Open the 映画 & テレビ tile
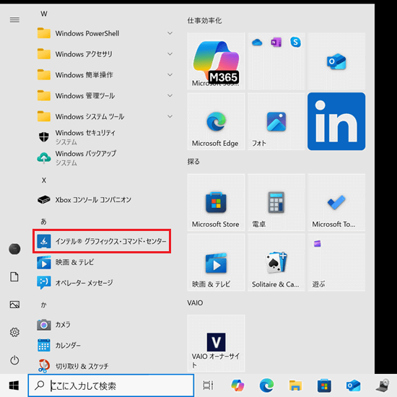Image resolution: width=397 pixels, height=397 pixels. coord(216,262)
